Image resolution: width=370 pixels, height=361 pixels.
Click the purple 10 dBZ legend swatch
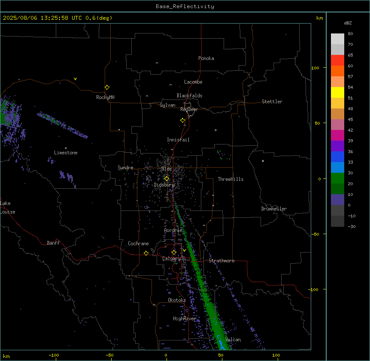point(337,200)
